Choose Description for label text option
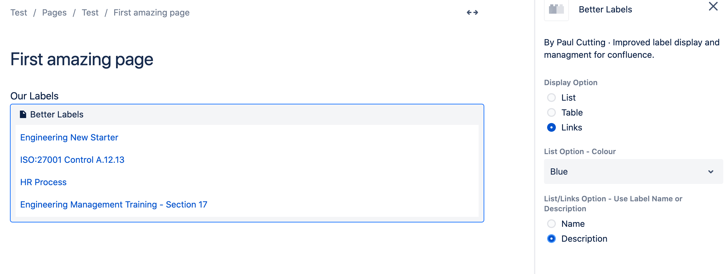Viewport: 727px width, 274px height. point(551,239)
